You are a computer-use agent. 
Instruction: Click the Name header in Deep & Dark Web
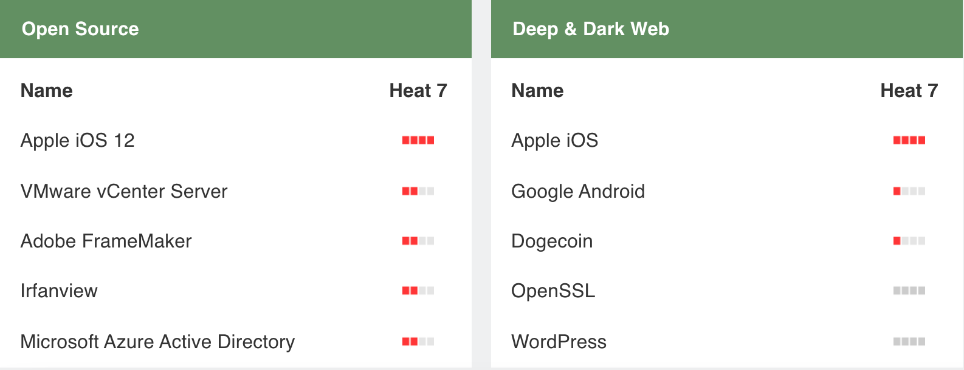coord(537,90)
